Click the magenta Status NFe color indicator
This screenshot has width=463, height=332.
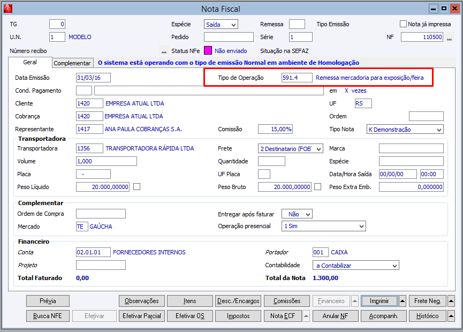[x=208, y=50]
